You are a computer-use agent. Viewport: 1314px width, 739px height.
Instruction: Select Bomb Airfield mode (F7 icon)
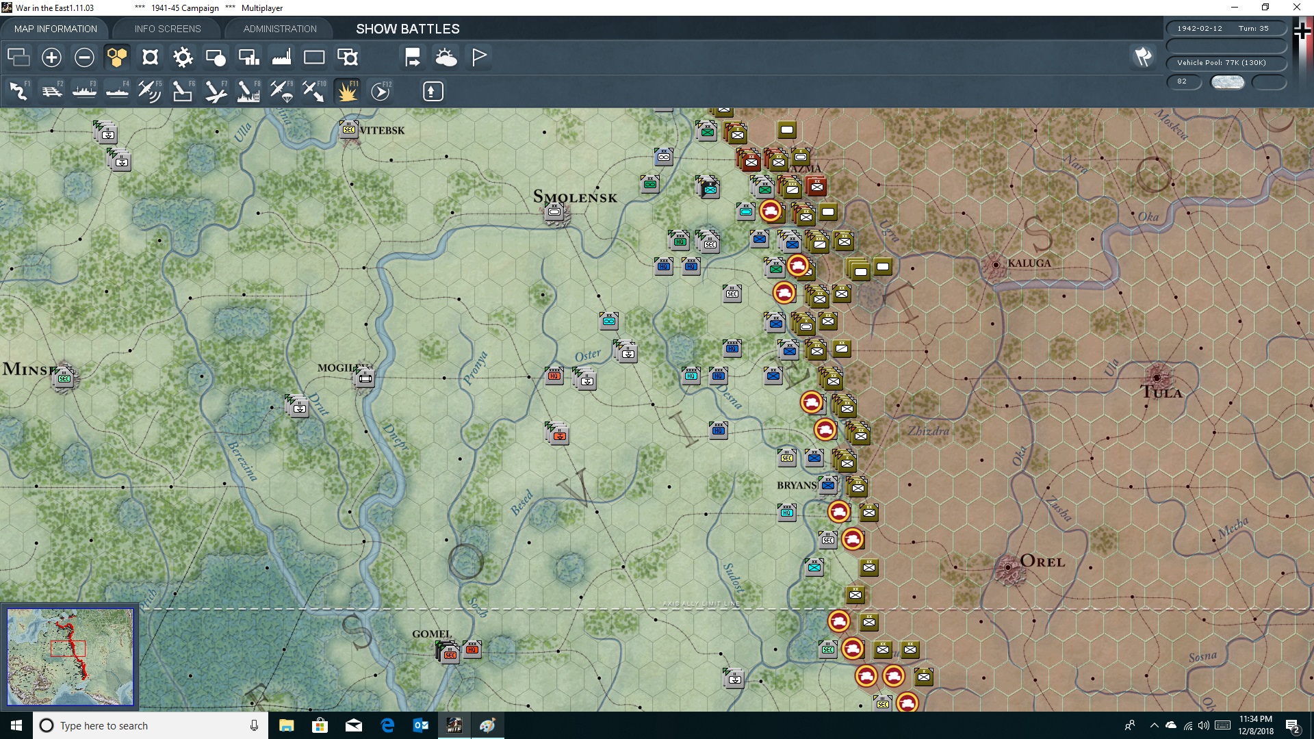tap(216, 91)
